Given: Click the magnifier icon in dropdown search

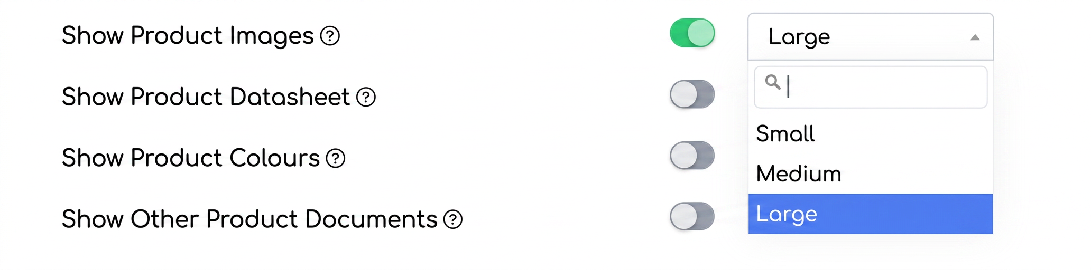Looking at the screenshot, I should tap(772, 82).
